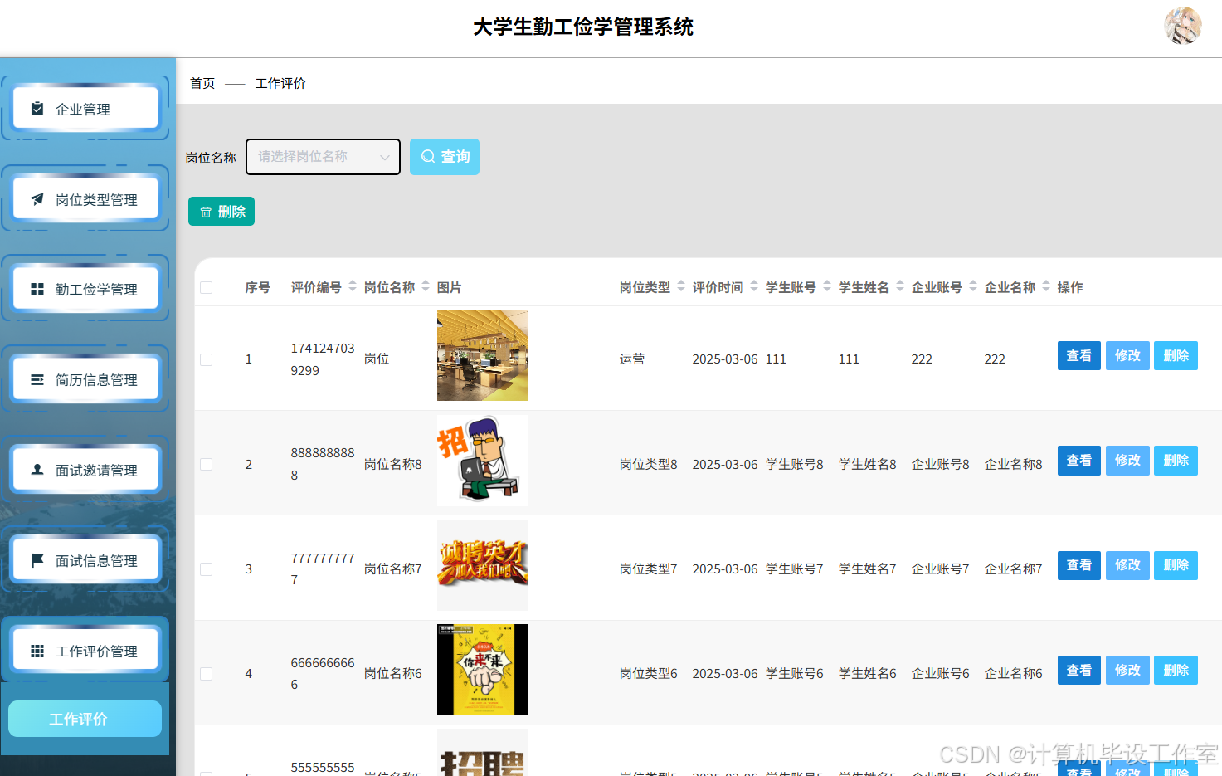1222x776 pixels.
Task: Sort by 评价时间 column arrows
Action: (x=754, y=286)
